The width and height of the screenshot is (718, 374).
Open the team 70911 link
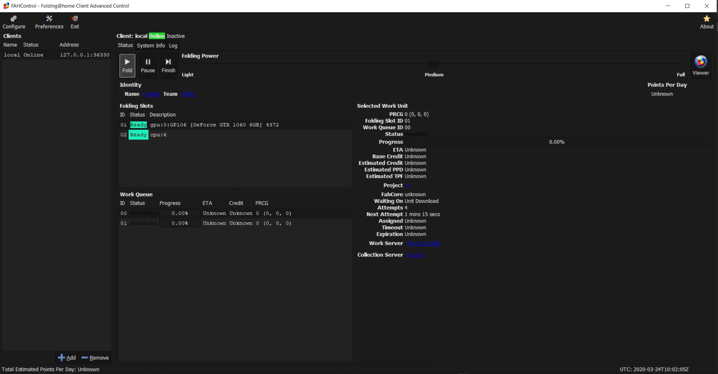coord(188,94)
